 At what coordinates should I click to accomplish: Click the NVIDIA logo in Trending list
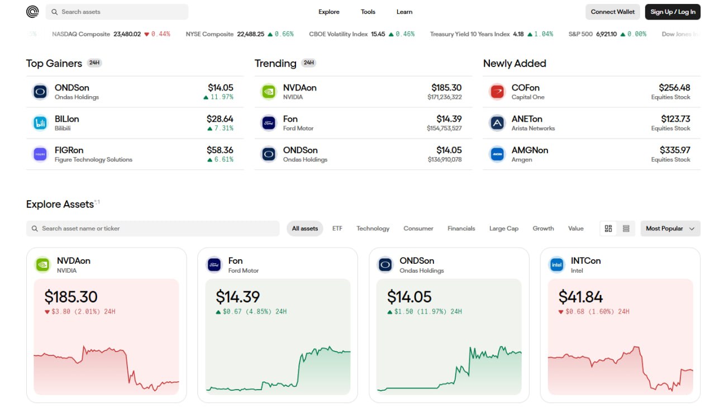pos(269,92)
